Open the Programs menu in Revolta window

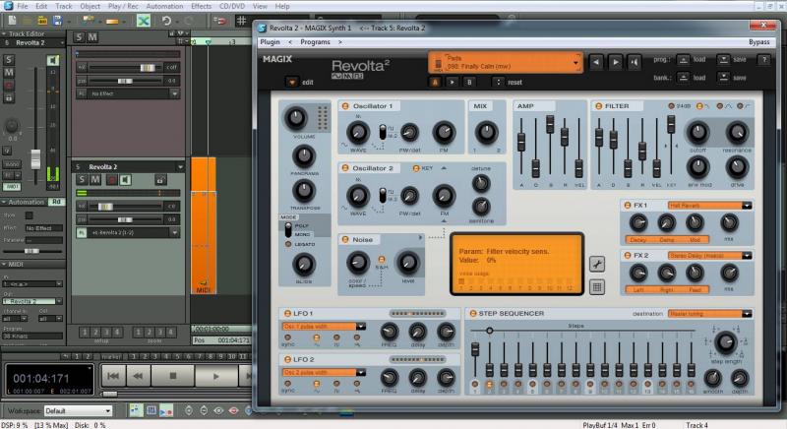click(x=315, y=42)
